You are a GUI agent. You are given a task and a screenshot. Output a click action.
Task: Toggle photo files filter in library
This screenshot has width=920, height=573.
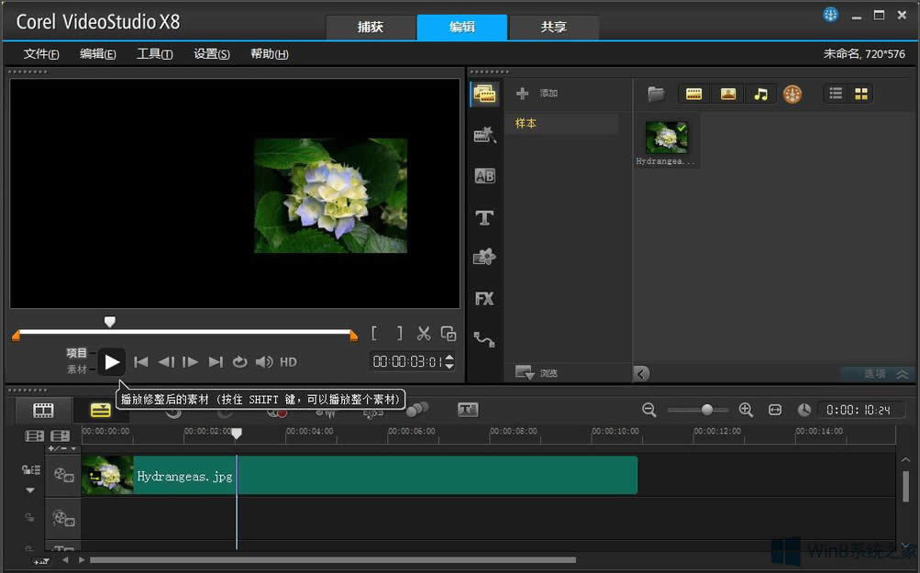[x=727, y=94]
